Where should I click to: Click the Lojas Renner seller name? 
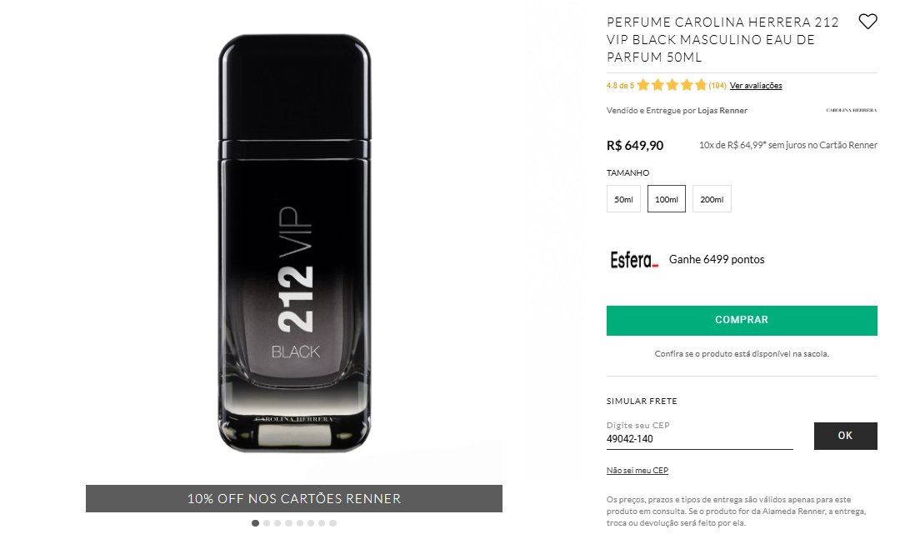click(x=722, y=110)
